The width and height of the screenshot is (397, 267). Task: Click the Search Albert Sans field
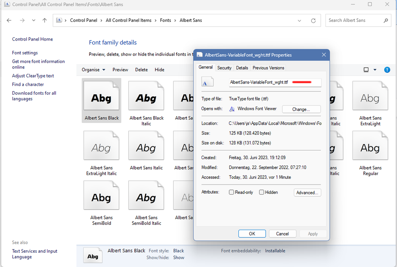point(354,20)
